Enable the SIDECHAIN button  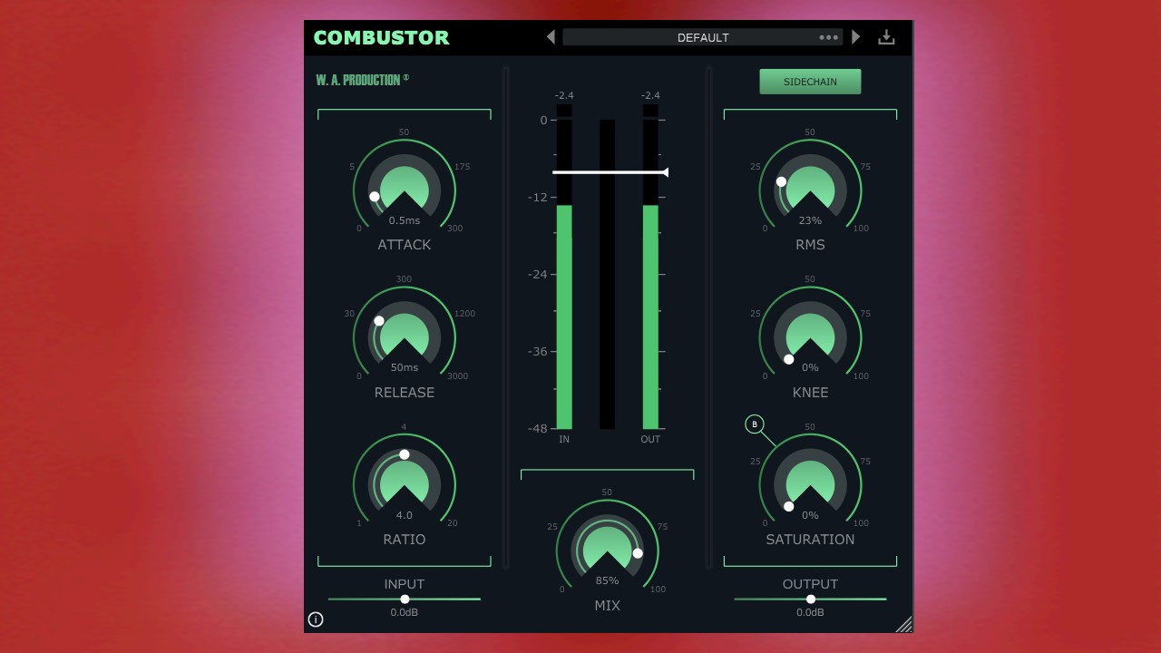[810, 81]
